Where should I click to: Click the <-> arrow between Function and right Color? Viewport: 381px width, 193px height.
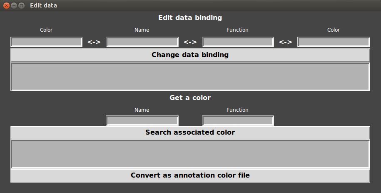click(x=286, y=42)
